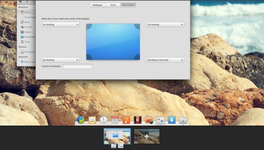Click Pictures icon in Files sidebar
Image resolution: width=264 pixels, height=150 pixels.
click(22, 27)
